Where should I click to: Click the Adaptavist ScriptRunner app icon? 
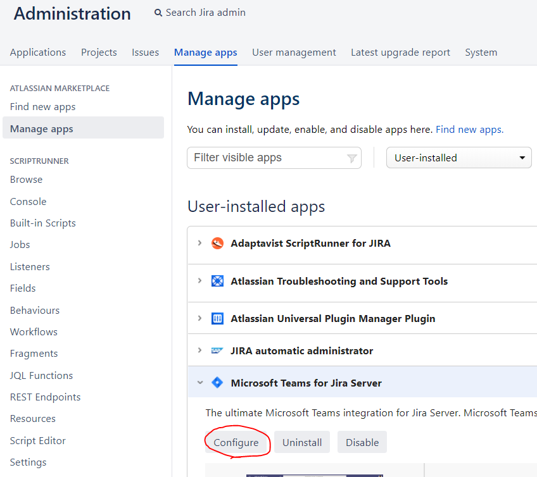217,244
